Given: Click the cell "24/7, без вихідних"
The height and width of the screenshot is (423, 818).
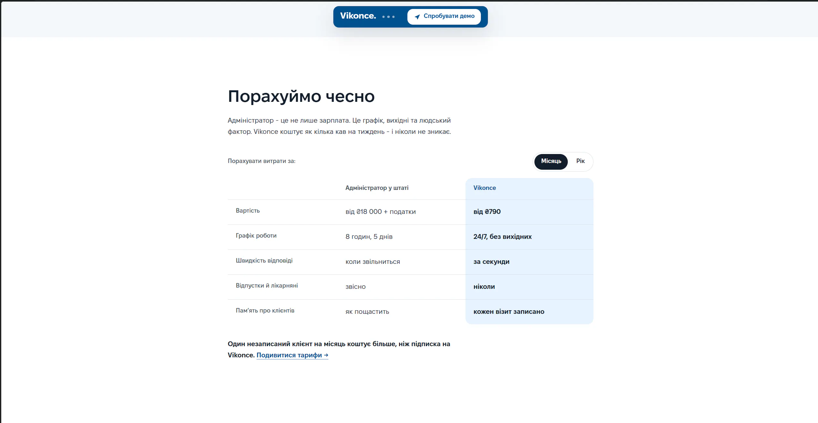Looking at the screenshot, I should tap(502, 237).
